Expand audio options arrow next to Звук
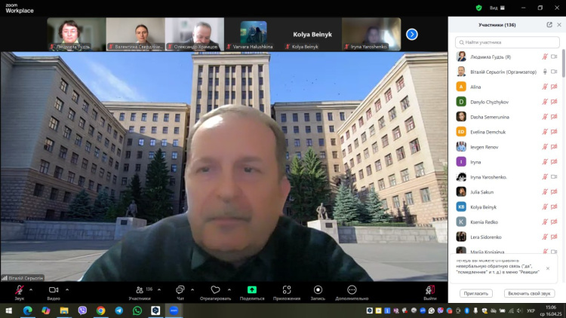566x318 pixels. click(x=32, y=289)
